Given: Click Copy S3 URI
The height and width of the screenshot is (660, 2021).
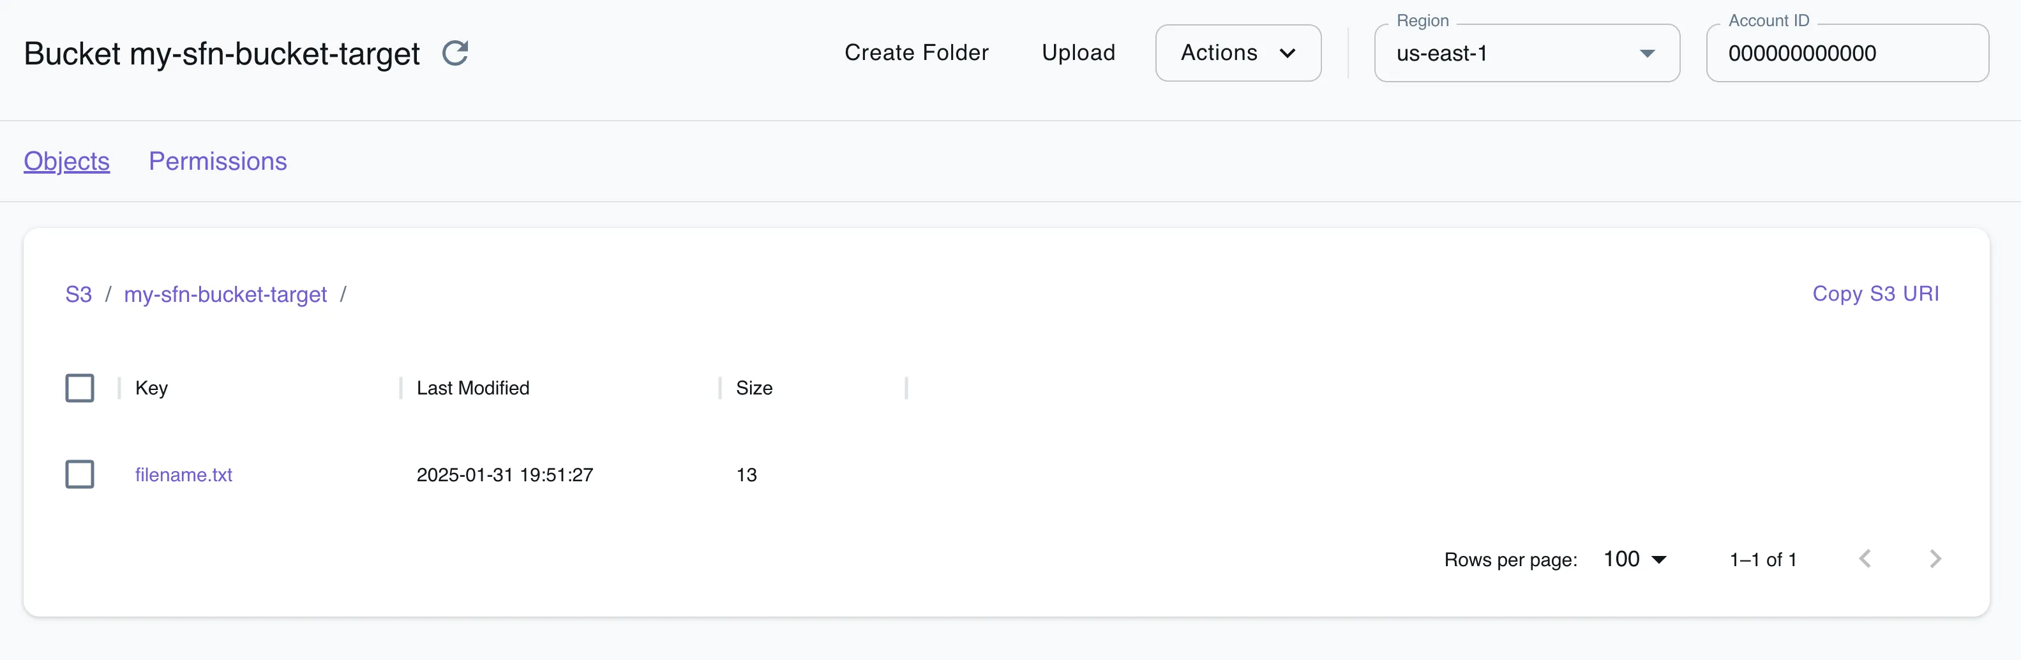Looking at the screenshot, I should point(1875,294).
